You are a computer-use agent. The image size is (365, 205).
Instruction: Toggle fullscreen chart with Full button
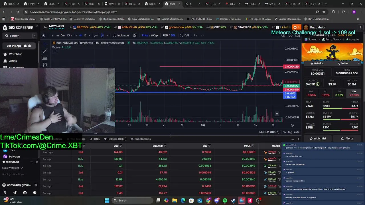(184, 35)
